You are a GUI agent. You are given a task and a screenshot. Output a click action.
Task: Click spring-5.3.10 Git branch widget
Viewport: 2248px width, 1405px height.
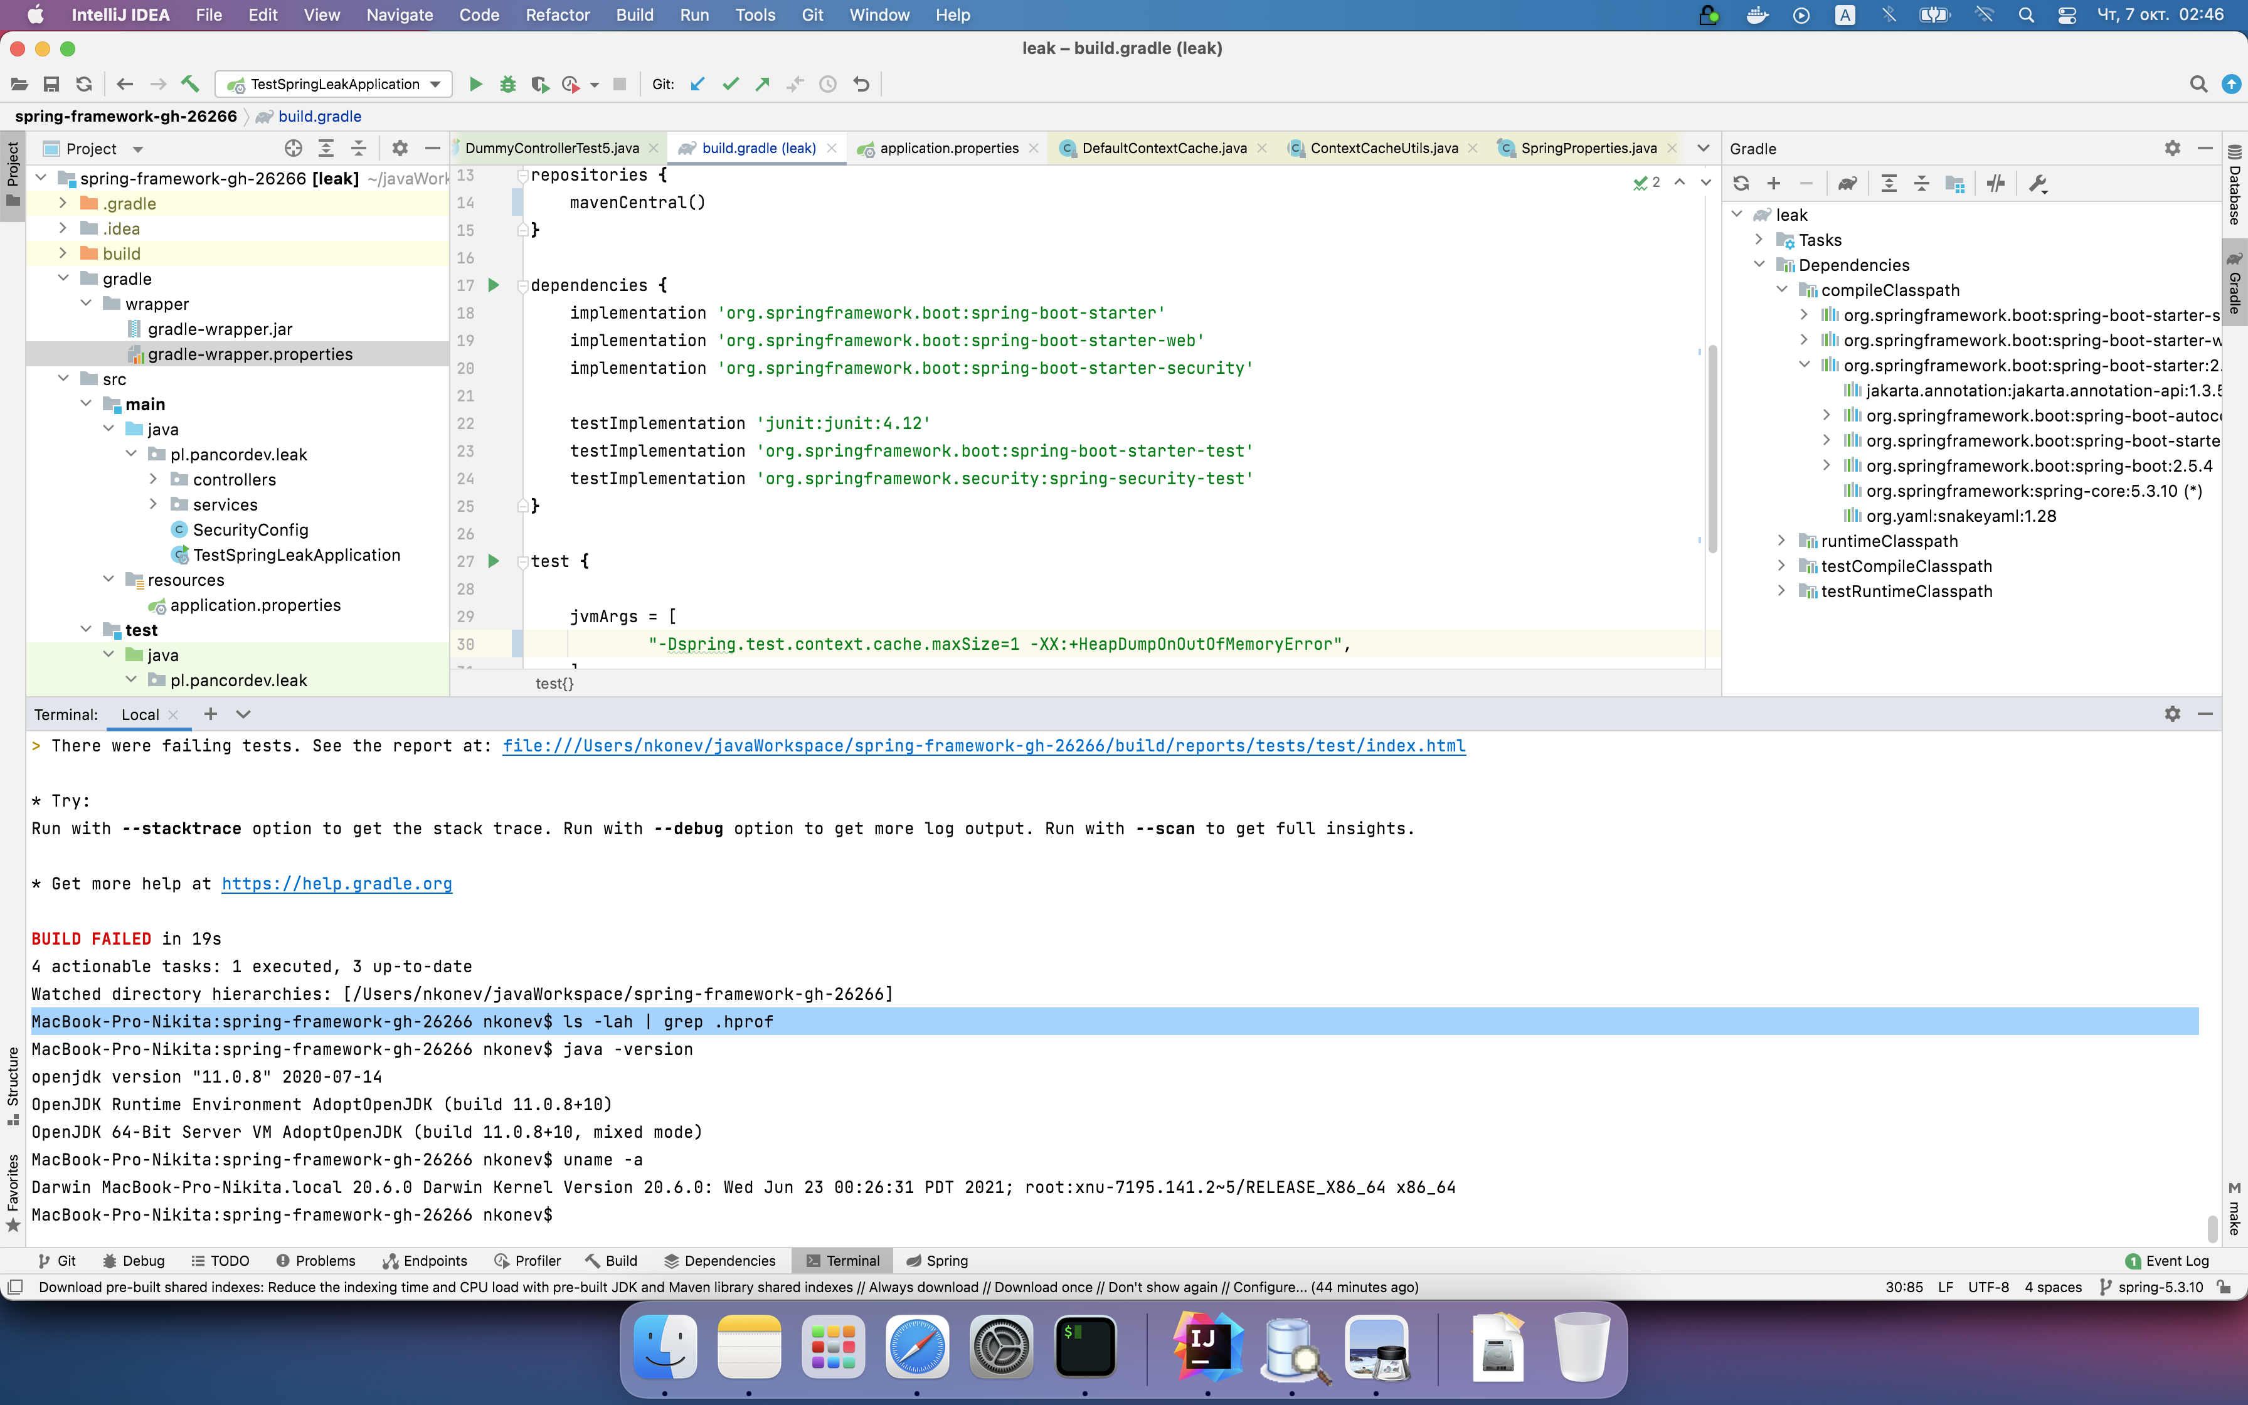[2151, 1287]
